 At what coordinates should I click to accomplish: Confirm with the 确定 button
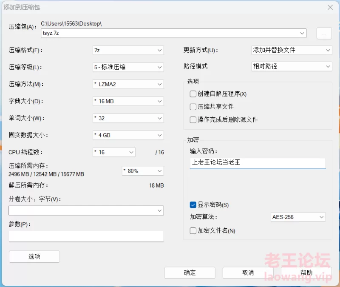pyautogui.click(x=190, y=273)
